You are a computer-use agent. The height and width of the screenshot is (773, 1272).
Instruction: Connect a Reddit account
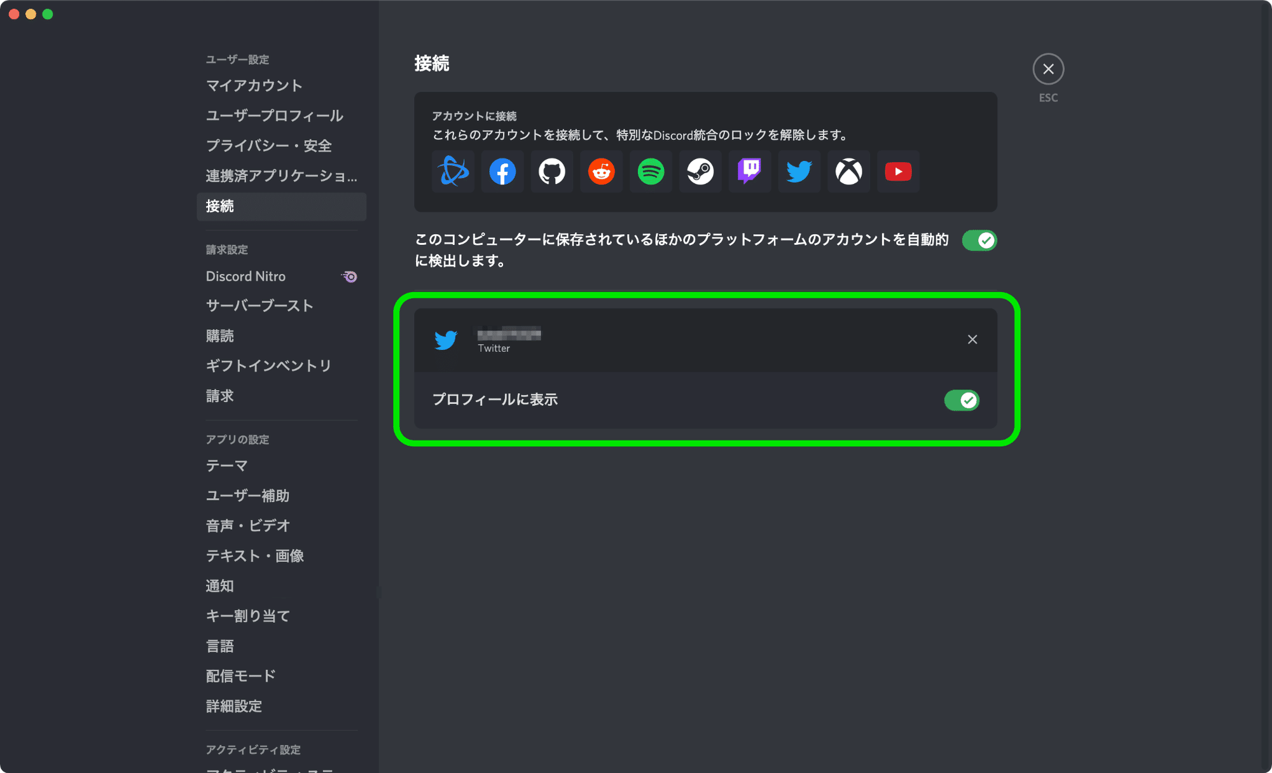click(601, 171)
